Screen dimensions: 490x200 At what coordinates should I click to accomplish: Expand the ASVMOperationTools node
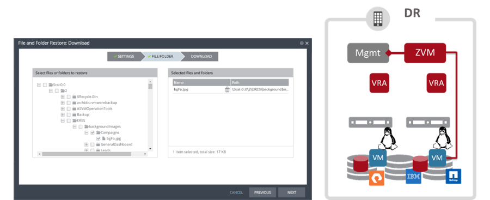click(x=63, y=108)
